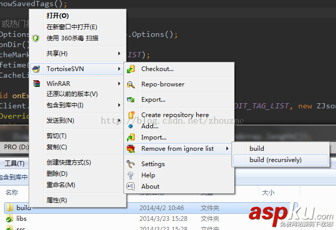Click the WinRAR books icon

pos(36,84)
